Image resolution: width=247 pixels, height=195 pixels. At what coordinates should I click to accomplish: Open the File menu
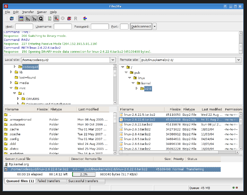7,12
